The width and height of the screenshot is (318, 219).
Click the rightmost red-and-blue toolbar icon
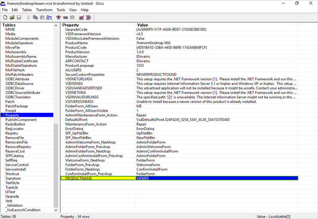[89, 17]
